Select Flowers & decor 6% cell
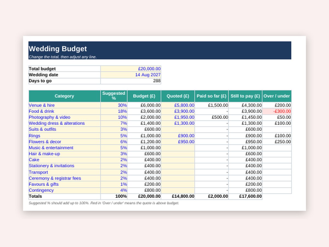 [114, 142]
